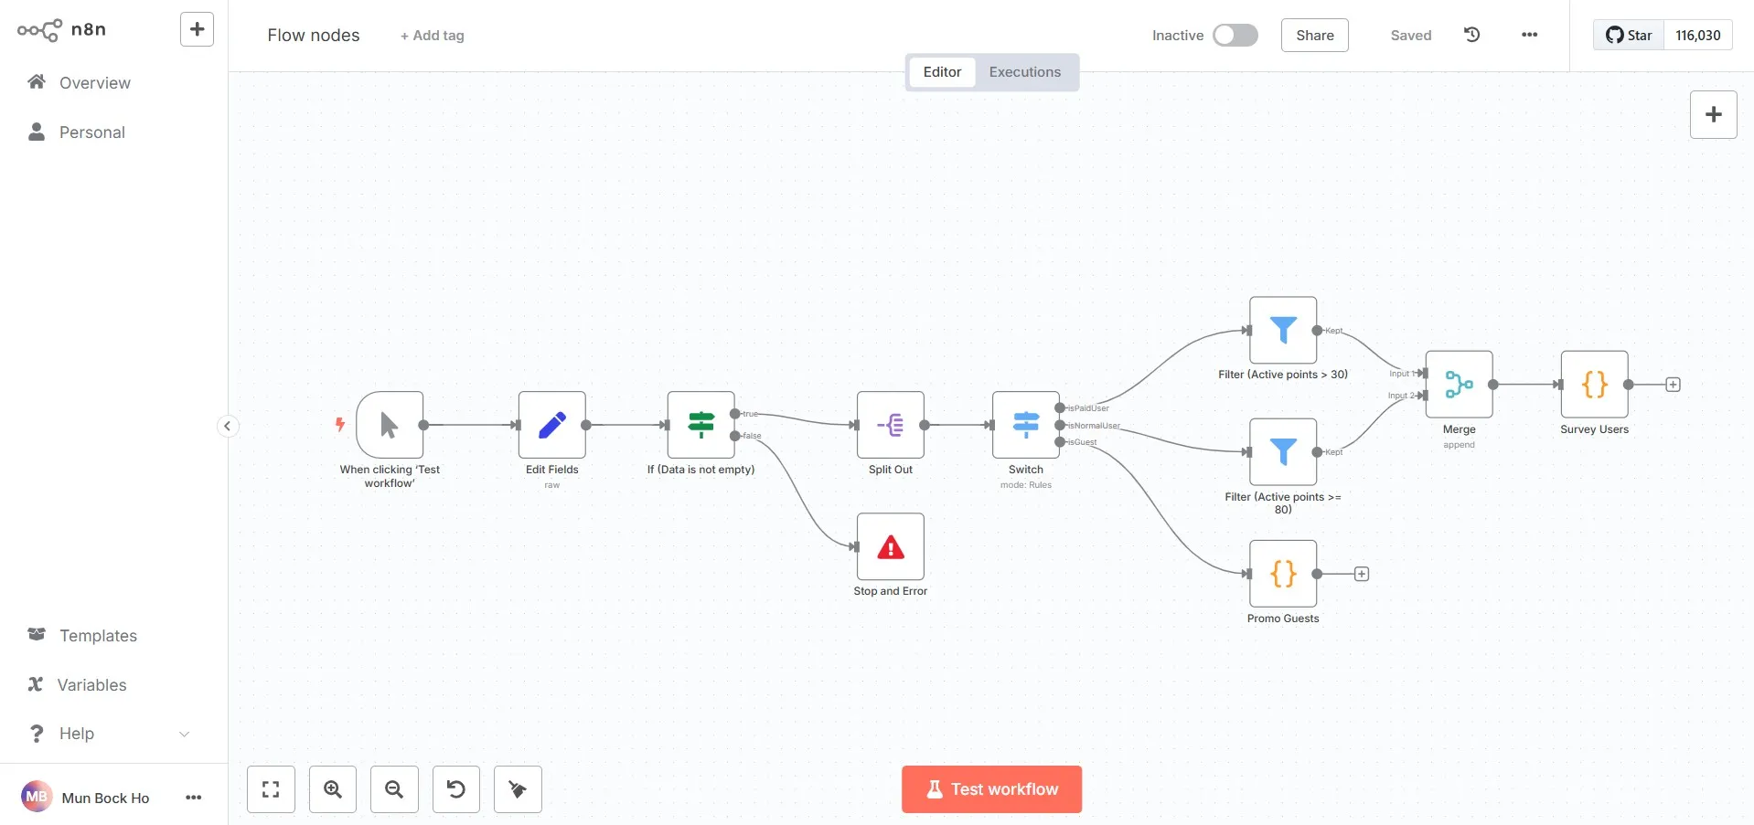Select the Promo Guests code node
The width and height of the screenshot is (1754, 825).
coord(1283,574)
